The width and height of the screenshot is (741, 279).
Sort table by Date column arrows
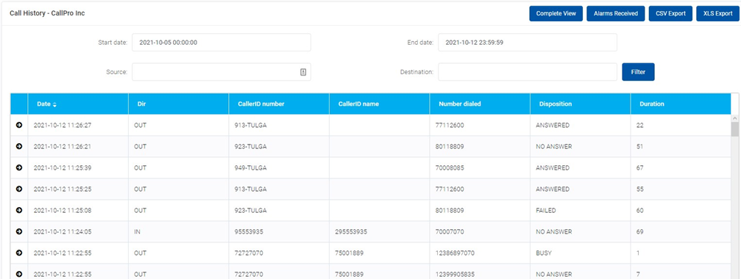[x=54, y=104]
